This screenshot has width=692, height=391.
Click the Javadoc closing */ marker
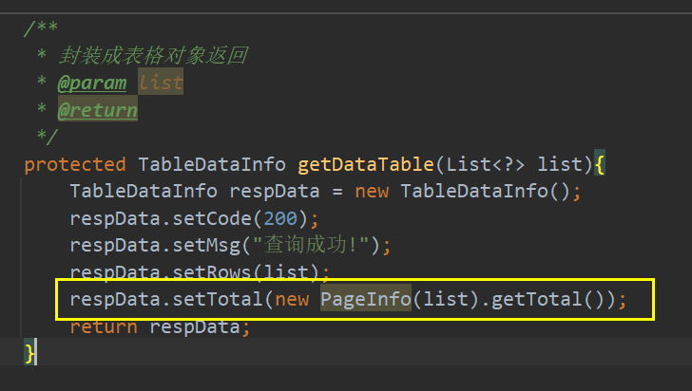point(48,137)
